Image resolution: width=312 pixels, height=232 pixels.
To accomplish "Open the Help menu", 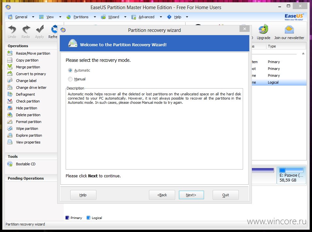I will [177, 17].
